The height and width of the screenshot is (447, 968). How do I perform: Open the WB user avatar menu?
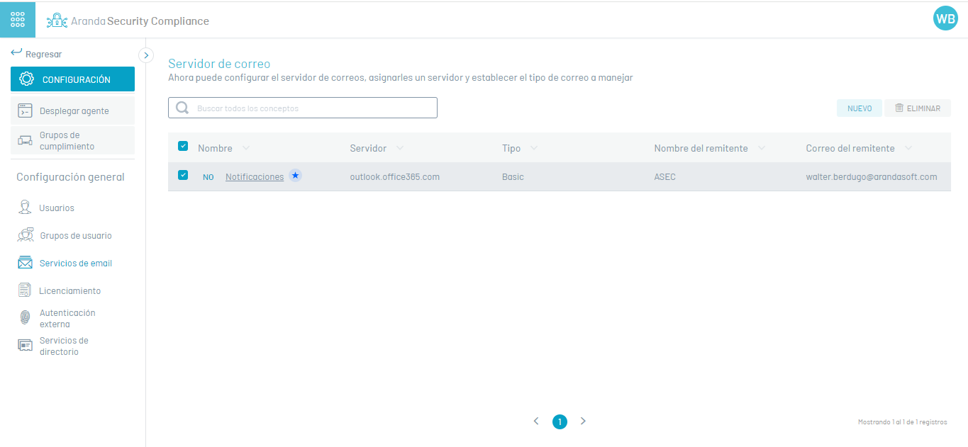point(945,19)
